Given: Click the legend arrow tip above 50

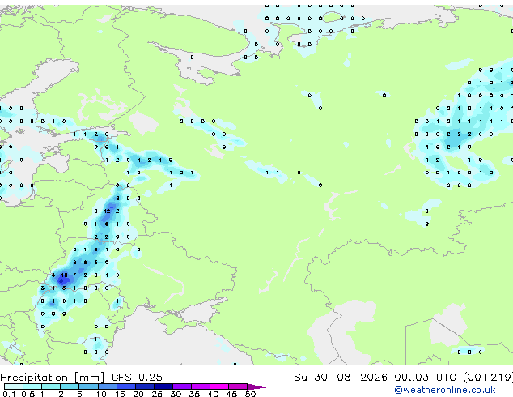Looking at the screenshot, I should (256, 386).
